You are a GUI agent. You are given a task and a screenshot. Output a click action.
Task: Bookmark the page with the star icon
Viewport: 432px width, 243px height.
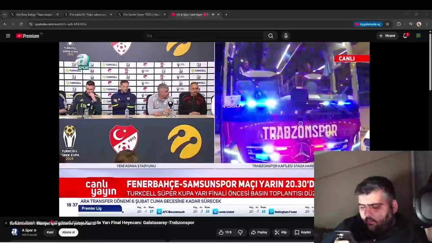(x=387, y=24)
